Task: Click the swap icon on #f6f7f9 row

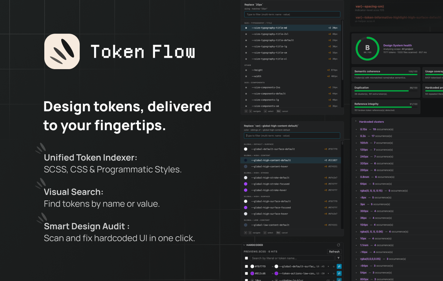Action: tap(339, 266)
